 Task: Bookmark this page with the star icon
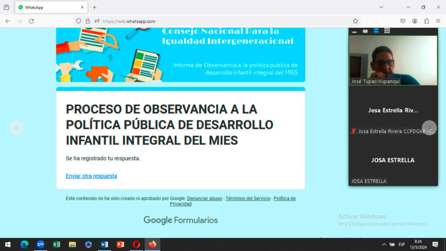point(355,21)
